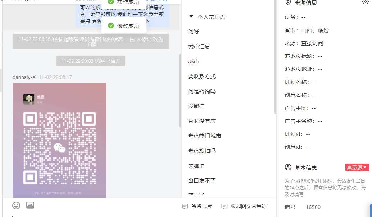Image resolution: width=372 pixels, height=217 pixels.
Task: Click the 广告主id field row
Action: 300,108
